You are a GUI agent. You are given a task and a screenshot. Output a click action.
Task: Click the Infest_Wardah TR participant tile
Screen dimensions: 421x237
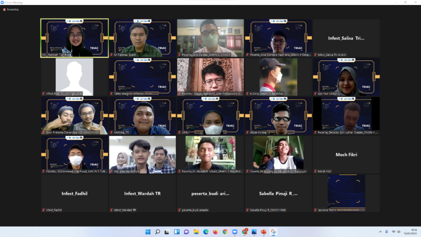click(142, 193)
